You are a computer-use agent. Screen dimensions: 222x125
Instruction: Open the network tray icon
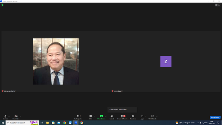(204, 123)
